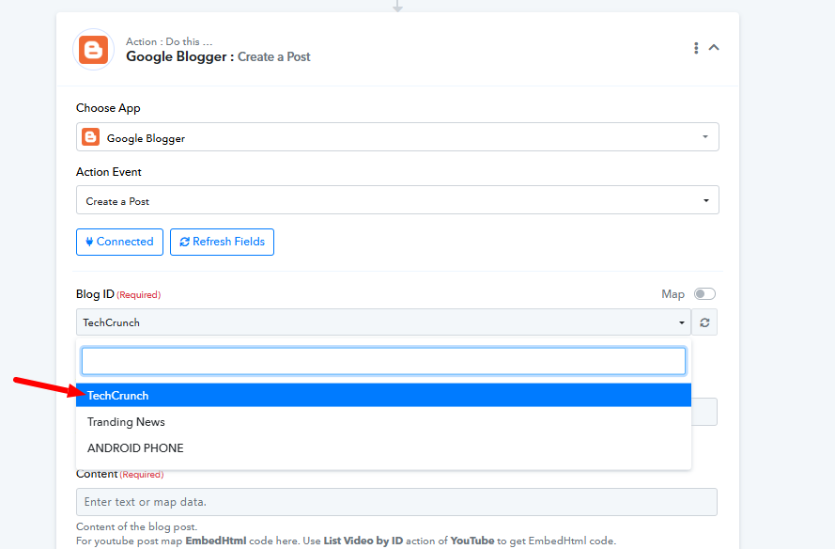
Task: Click the Create a Post title text
Action: coord(273,57)
